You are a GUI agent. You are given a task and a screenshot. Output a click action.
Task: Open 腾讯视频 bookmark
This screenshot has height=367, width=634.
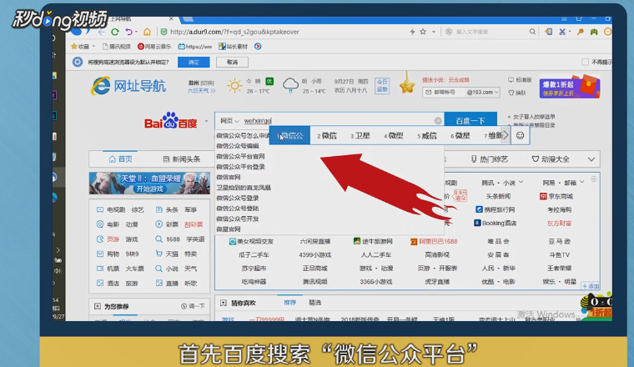[117, 47]
